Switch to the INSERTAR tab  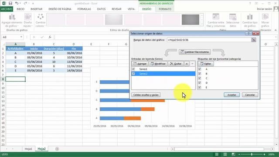(x=37, y=9)
